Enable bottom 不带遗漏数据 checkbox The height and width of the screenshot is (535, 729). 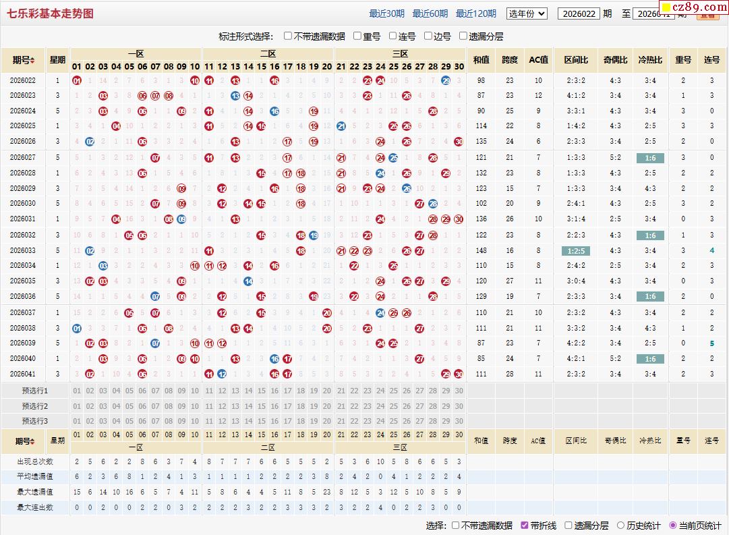(x=456, y=526)
